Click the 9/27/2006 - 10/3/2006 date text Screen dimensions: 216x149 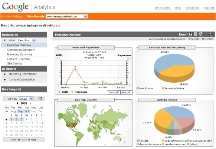[x=200, y=39]
